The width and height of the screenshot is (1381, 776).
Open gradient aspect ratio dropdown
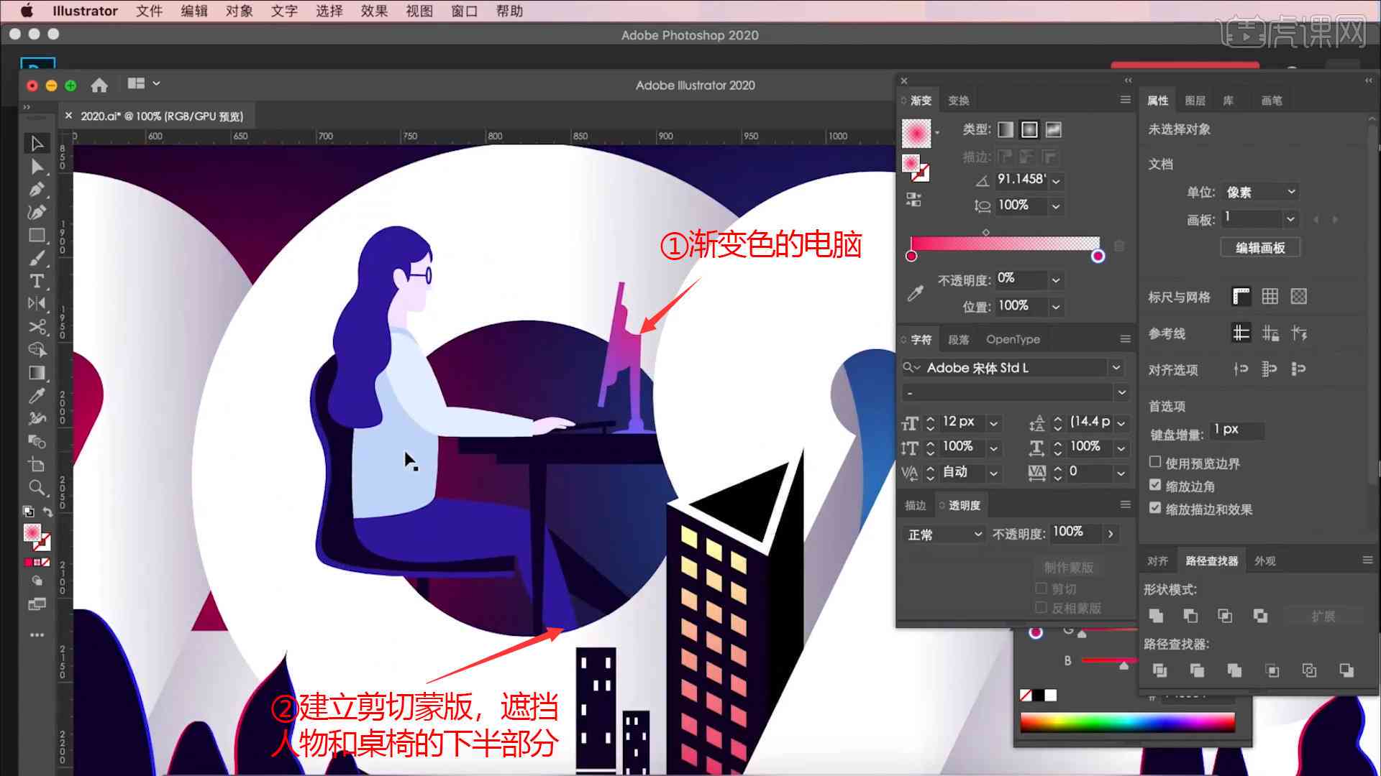click(1056, 206)
